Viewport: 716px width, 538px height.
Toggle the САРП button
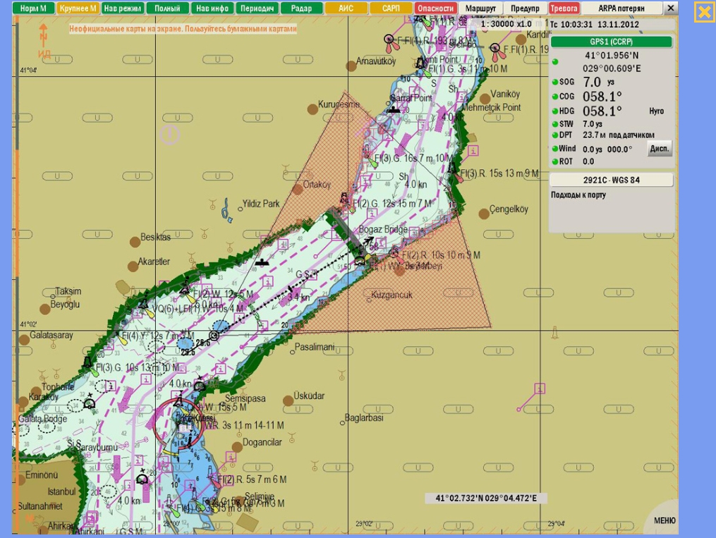point(391,8)
